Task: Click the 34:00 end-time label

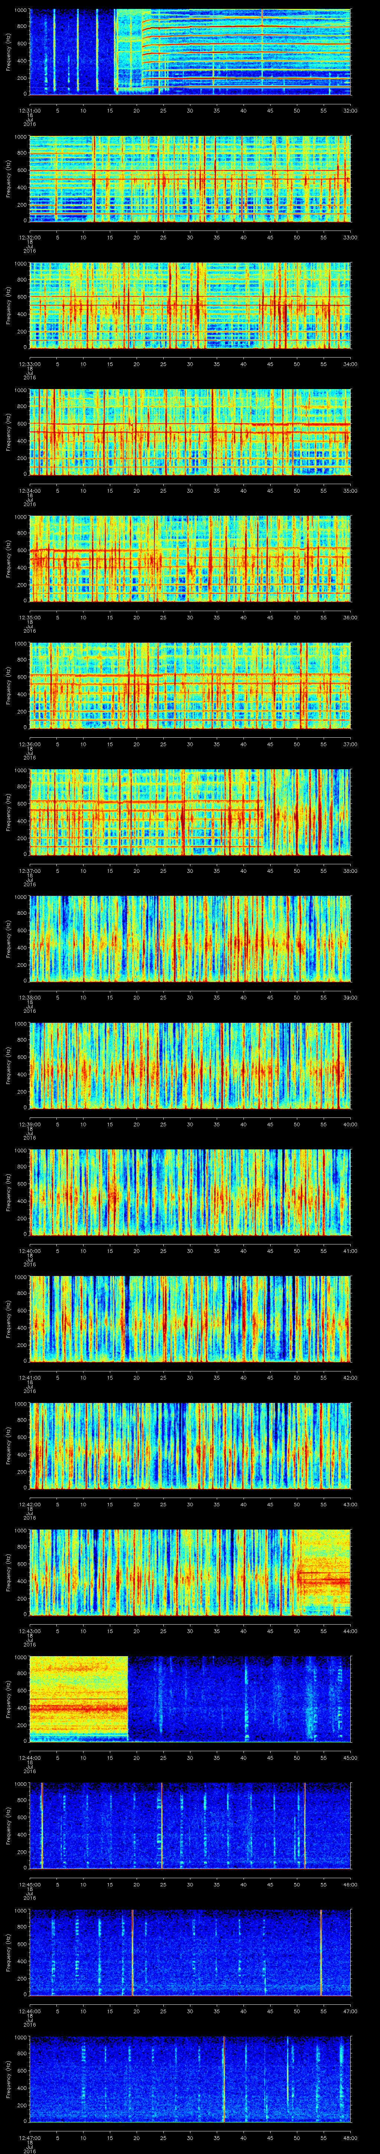Action: (350, 364)
